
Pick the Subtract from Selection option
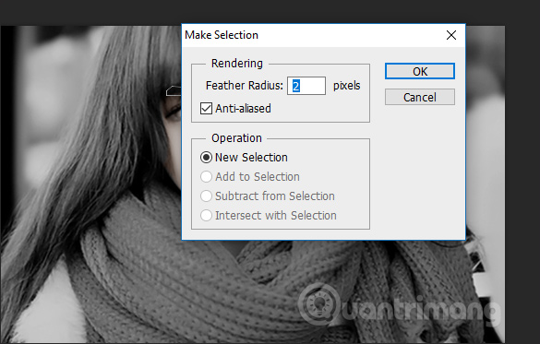point(206,196)
